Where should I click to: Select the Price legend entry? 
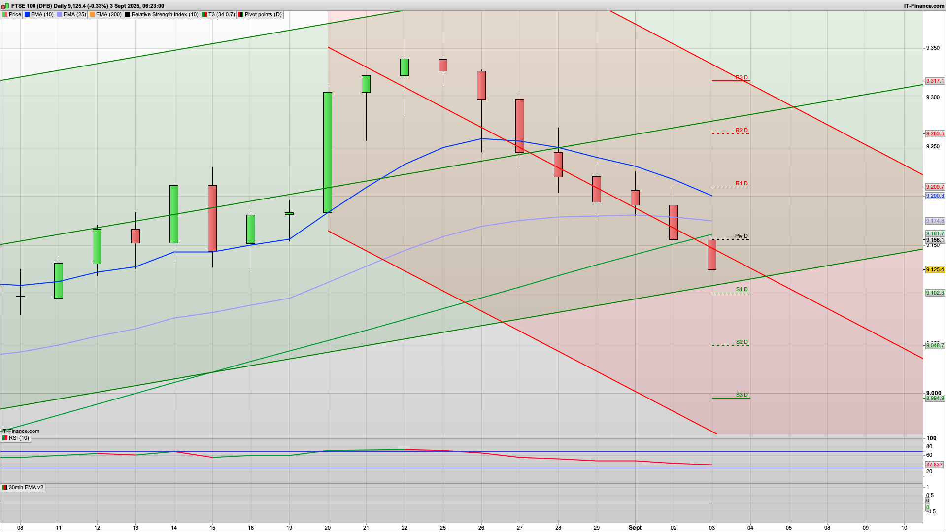tap(12, 14)
